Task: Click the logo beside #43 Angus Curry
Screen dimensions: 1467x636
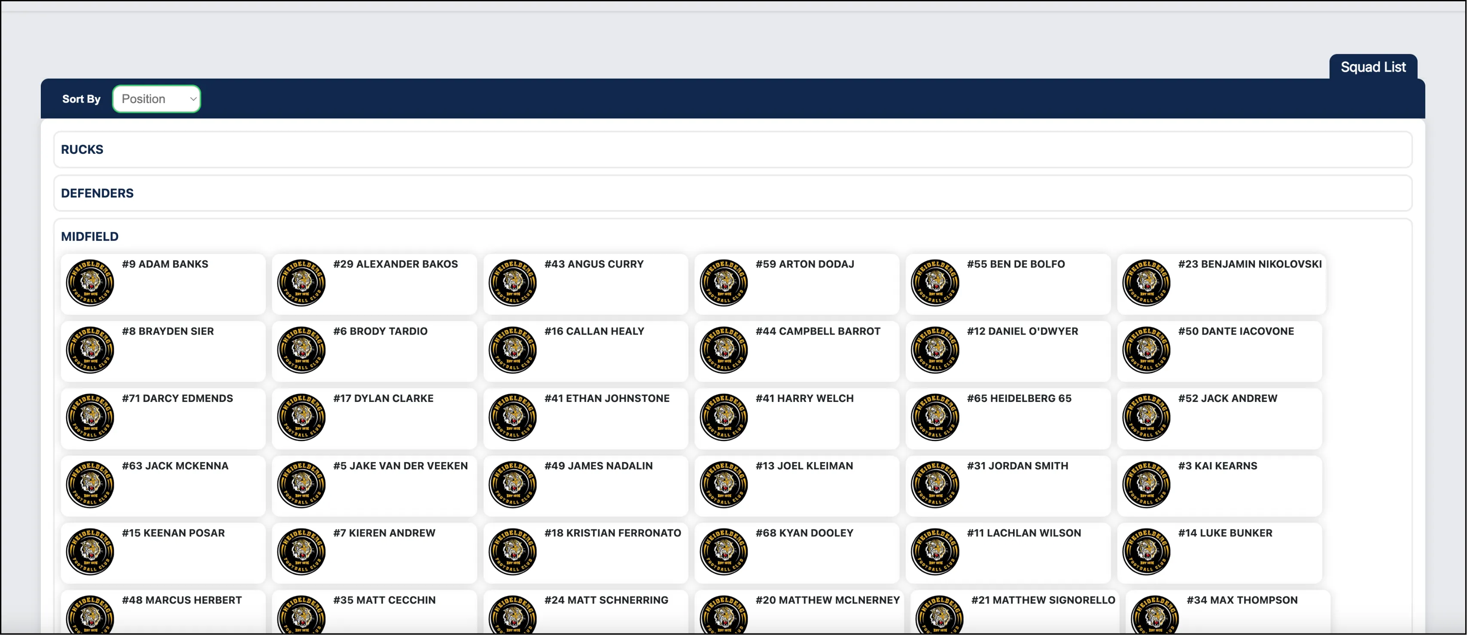Action: 512,283
